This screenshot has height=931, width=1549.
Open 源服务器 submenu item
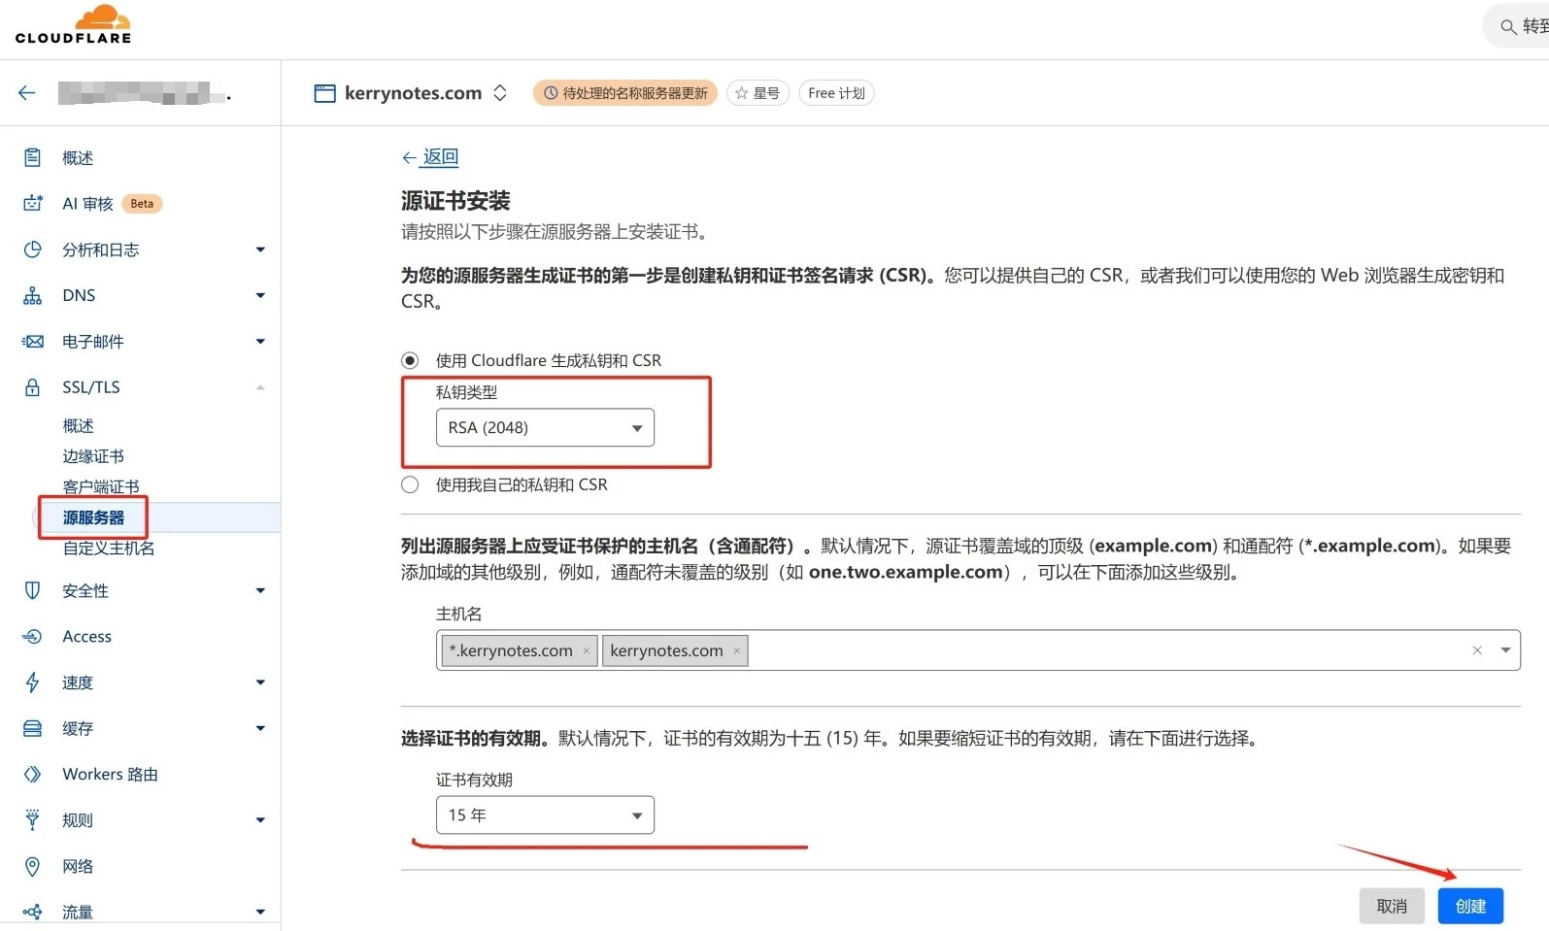[x=93, y=517]
